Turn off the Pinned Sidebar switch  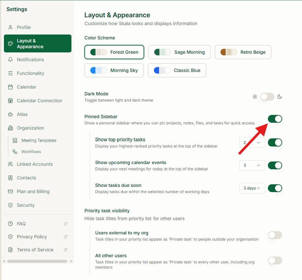(275, 119)
